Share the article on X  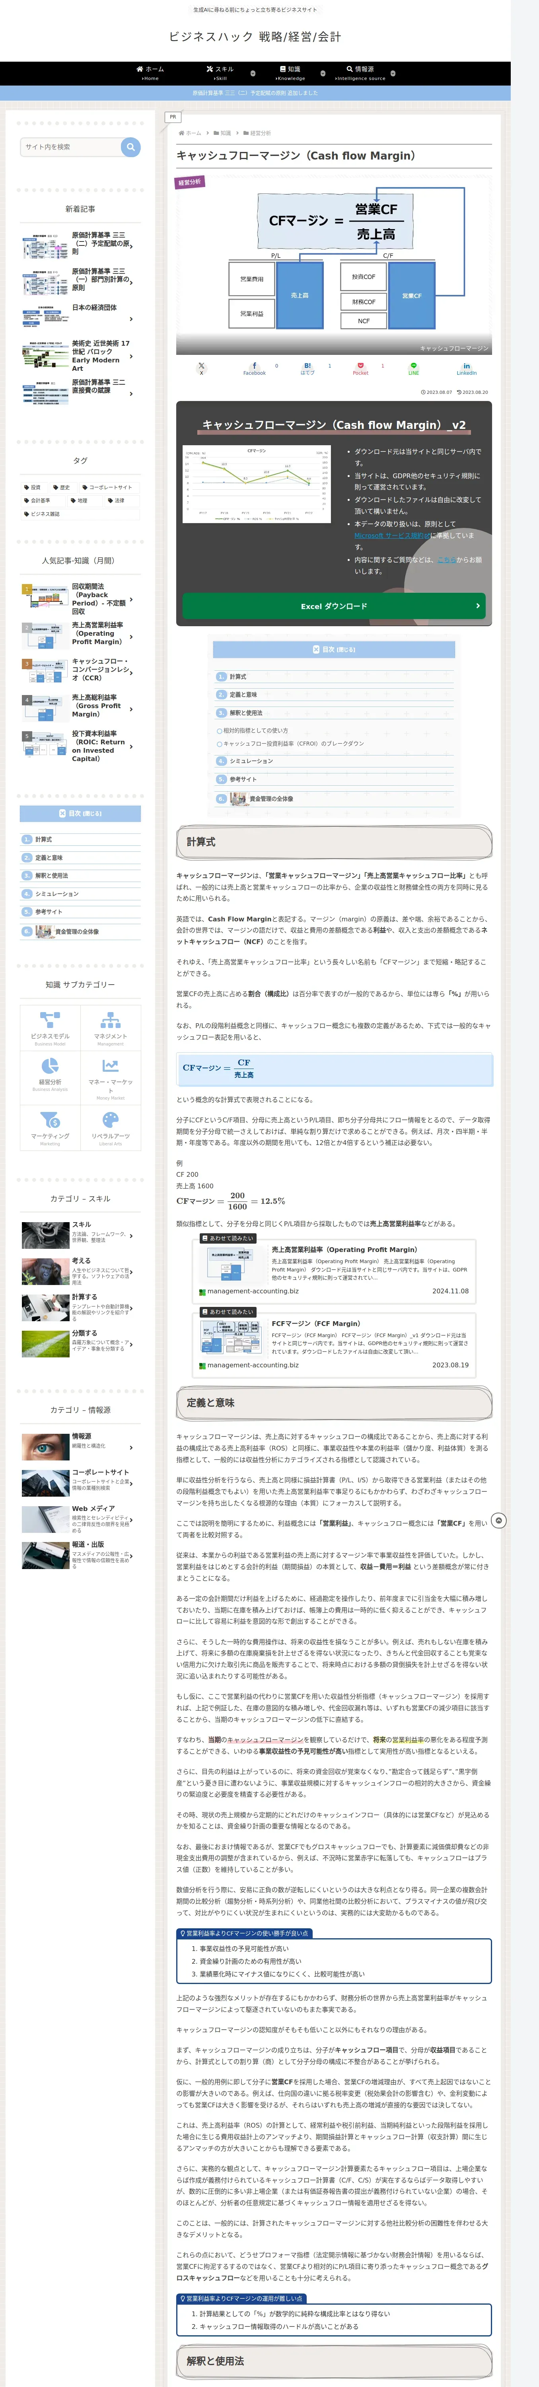click(201, 368)
